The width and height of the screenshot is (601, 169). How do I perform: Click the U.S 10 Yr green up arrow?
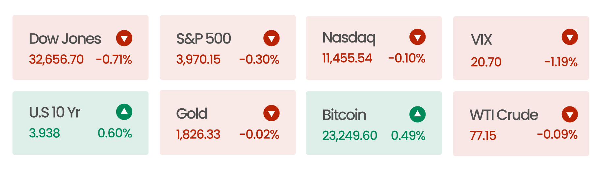pyautogui.click(x=124, y=112)
